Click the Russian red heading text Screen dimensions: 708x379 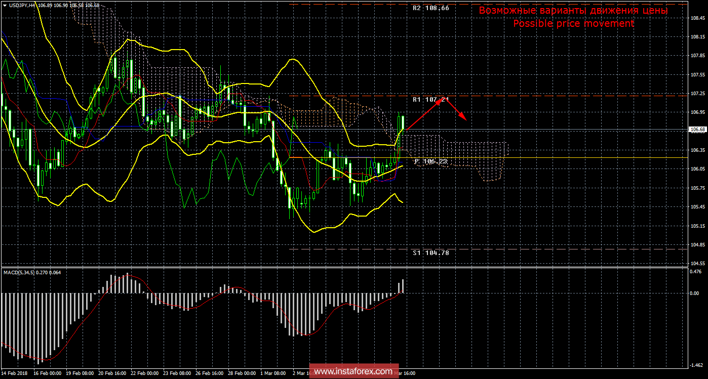click(573, 11)
